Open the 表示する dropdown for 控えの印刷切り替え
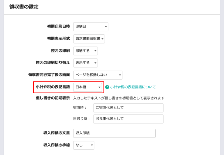This screenshot has width=224, height=155. pos(85,63)
